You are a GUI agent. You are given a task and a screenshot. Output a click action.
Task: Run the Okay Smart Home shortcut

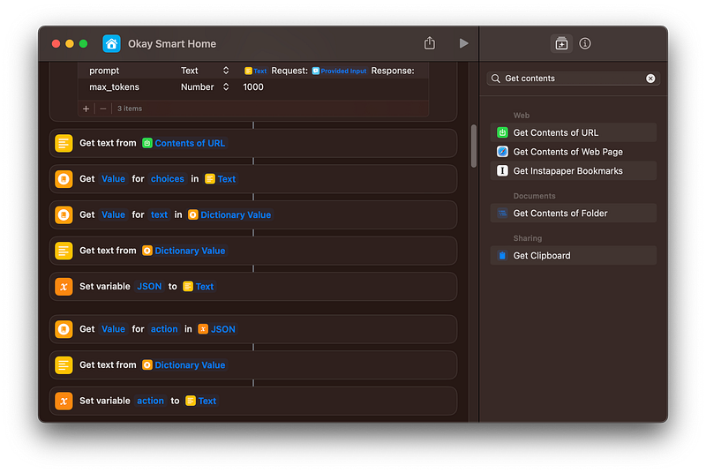point(463,43)
